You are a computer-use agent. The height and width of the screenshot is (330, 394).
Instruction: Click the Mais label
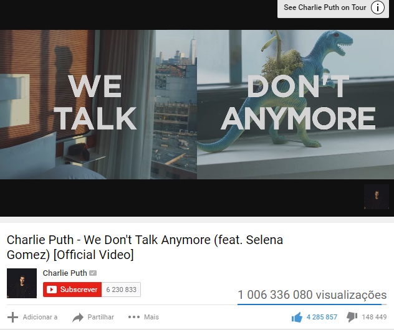(151, 317)
